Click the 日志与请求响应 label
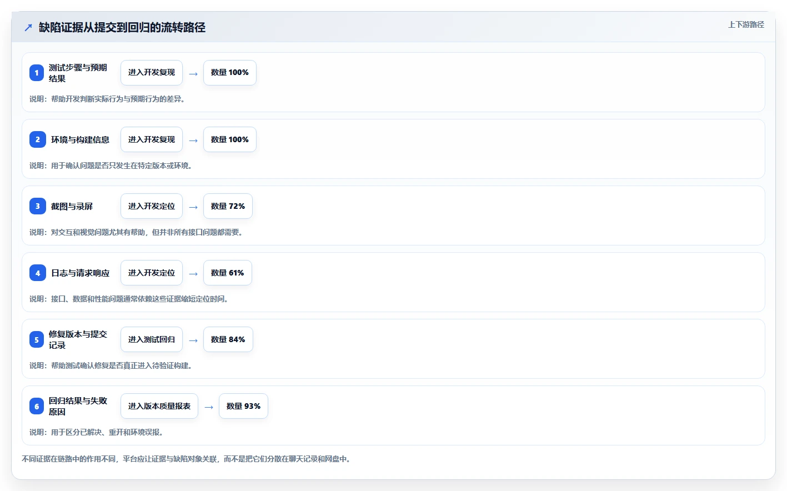Screen dimensions: 787x491 click(80, 273)
